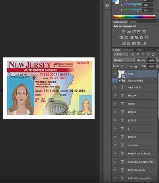Click the folder icon of Scanned effect group
Image resolution: width=159 pixels, height=183 pixels.
(123, 81)
